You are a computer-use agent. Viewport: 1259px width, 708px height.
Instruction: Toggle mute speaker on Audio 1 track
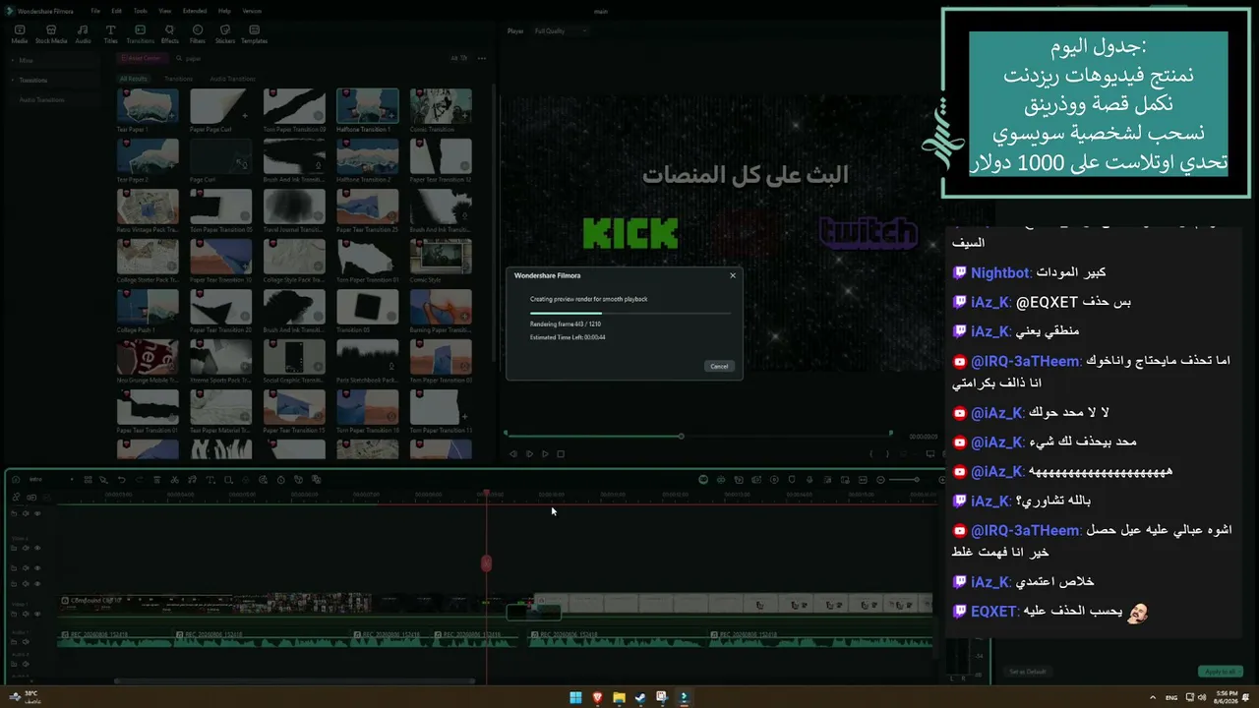[26, 641]
